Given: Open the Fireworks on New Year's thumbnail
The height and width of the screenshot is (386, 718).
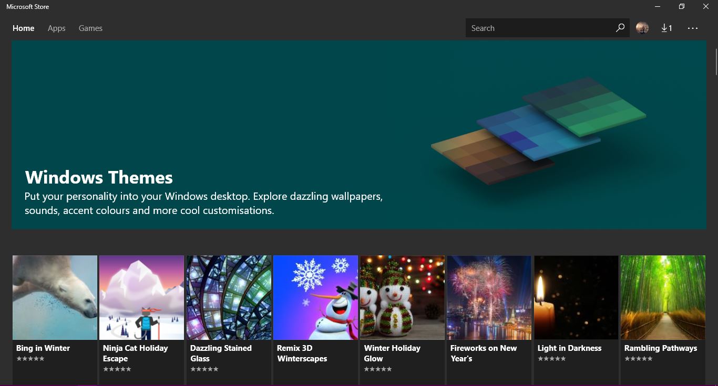Looking at the screenshot, I should (x=489, y=297).
